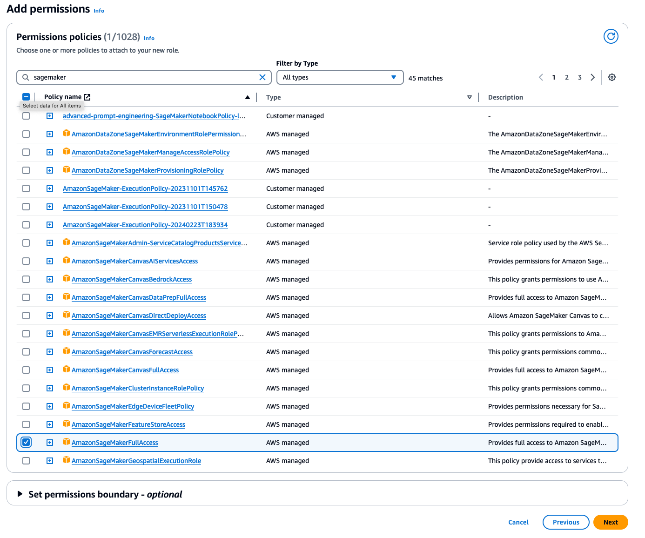This screenshot has width=645, height=538.
Task: Click into the sagemaker search field
Action: pos(144,77)
